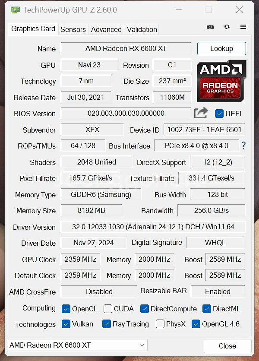Click the Close button at bottom
259x361 pixels.
coord(227,346)
